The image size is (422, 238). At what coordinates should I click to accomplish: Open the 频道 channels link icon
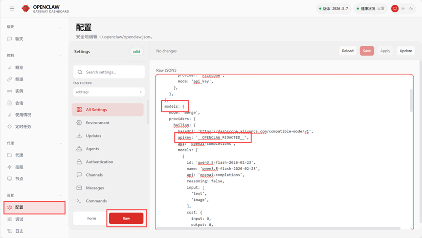9,79
